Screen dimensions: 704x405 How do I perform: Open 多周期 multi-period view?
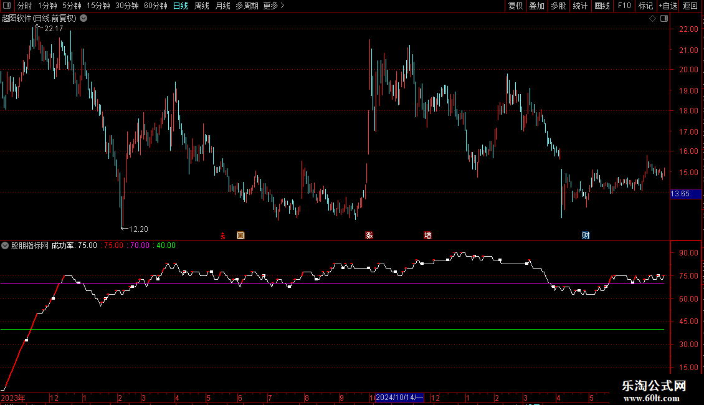click(x=247, y=6)
